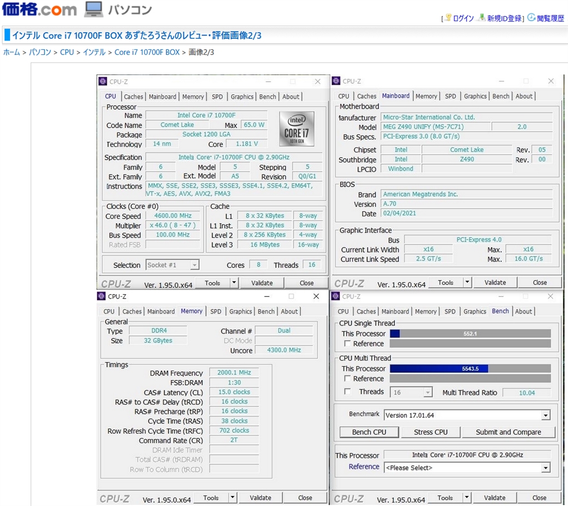The width and height of the screenshot is (568, 506).
Task: Click the CAS# Latency 15.0 clocks value
Action: click(x=234, y=392)
